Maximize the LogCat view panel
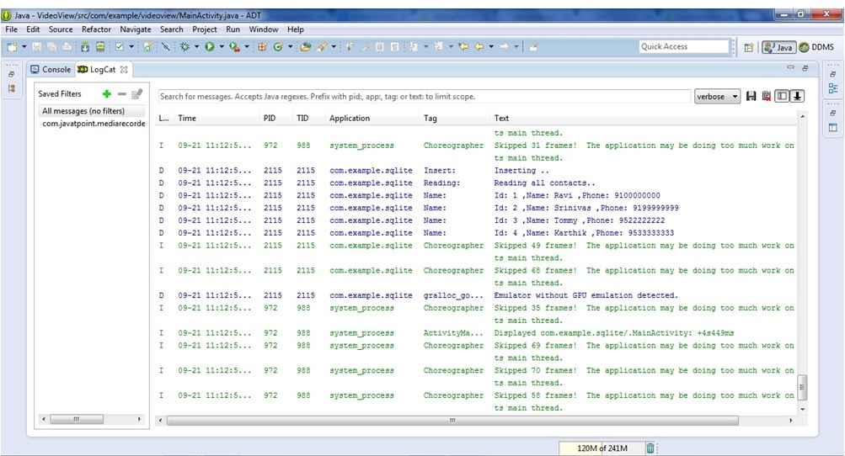Image resolution: width=845 pixels, height=456 pixels. coord(805,68)
